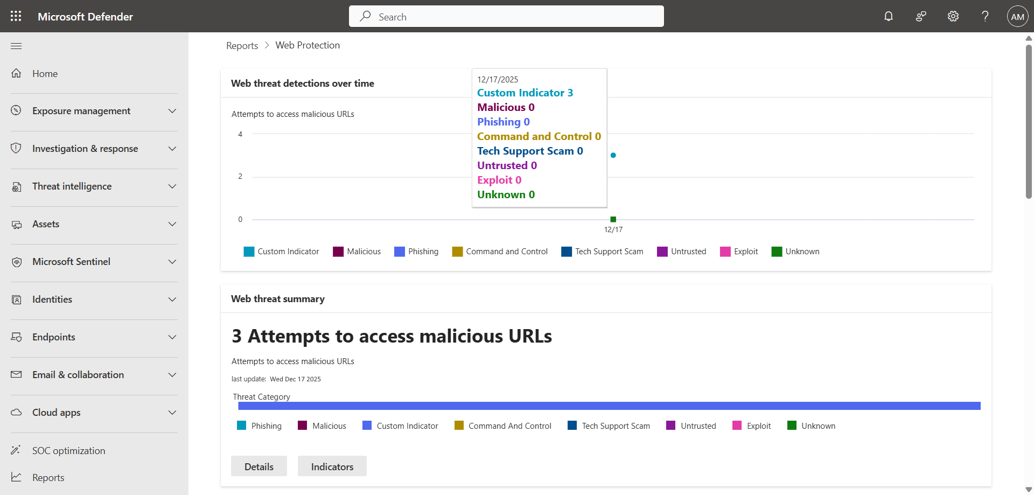Open the AM account avatar
This screenshot has height=495, width=1034.
[x=1017, y=17]
